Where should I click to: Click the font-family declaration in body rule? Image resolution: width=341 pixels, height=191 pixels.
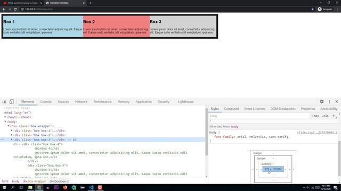pos(251,137)
